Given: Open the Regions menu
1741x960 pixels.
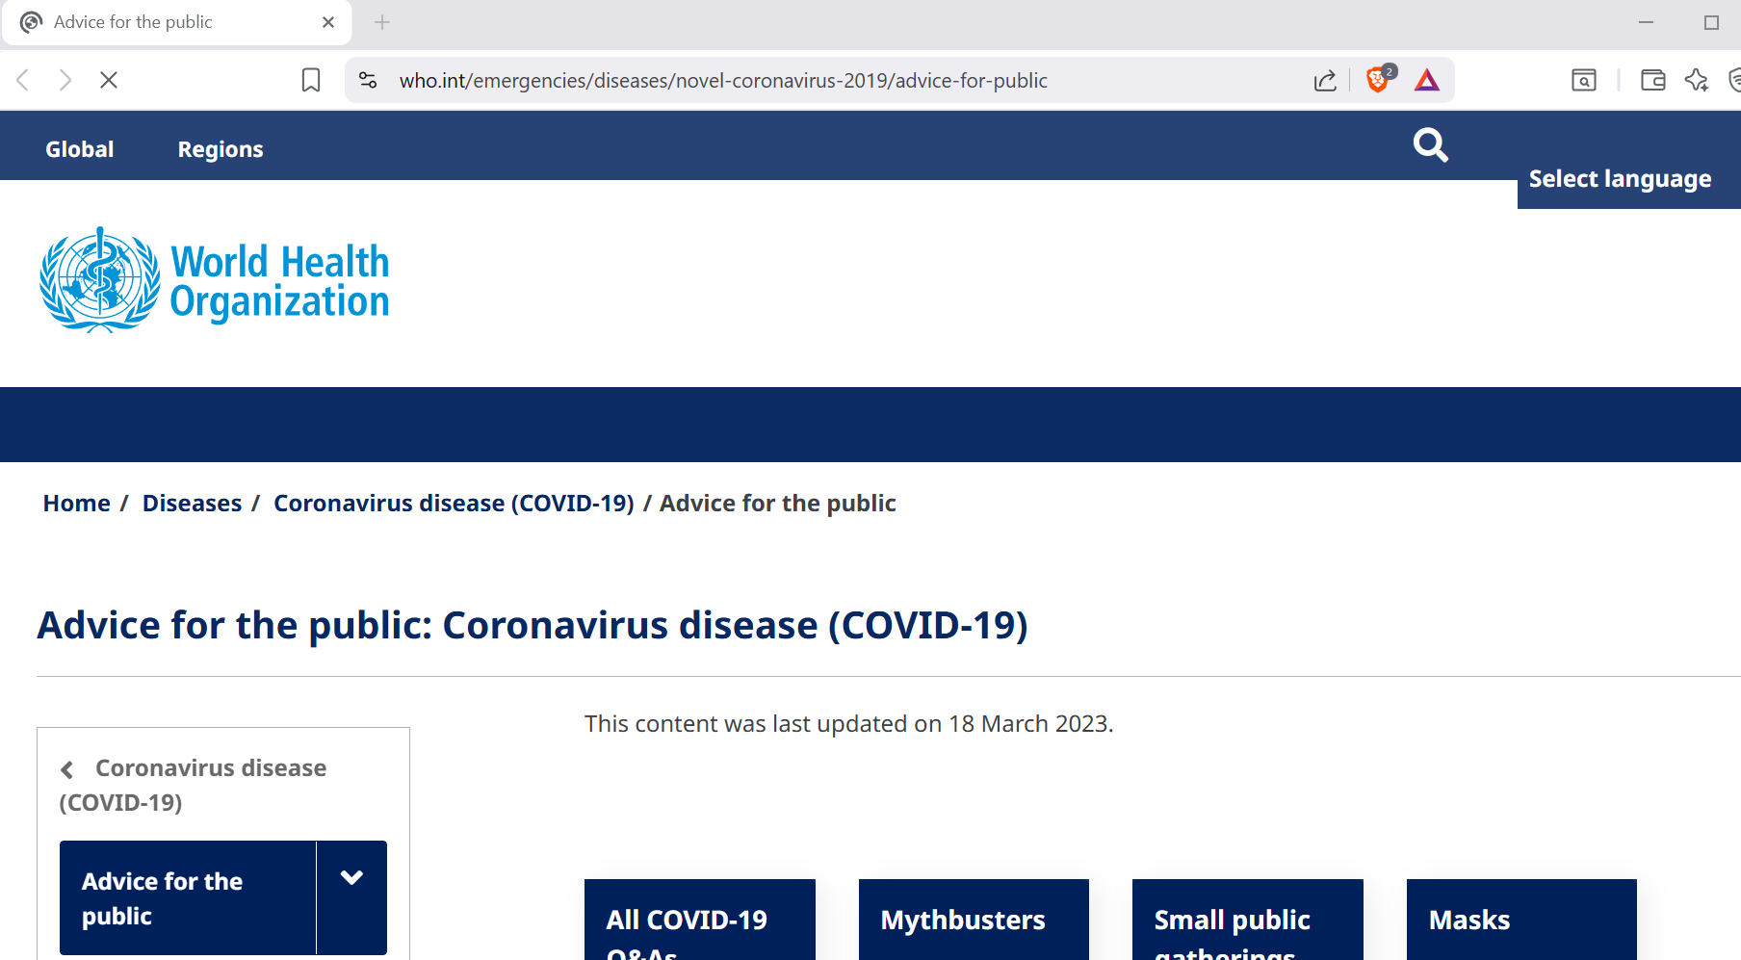Looking at the screenshot, I should (221, 149).
